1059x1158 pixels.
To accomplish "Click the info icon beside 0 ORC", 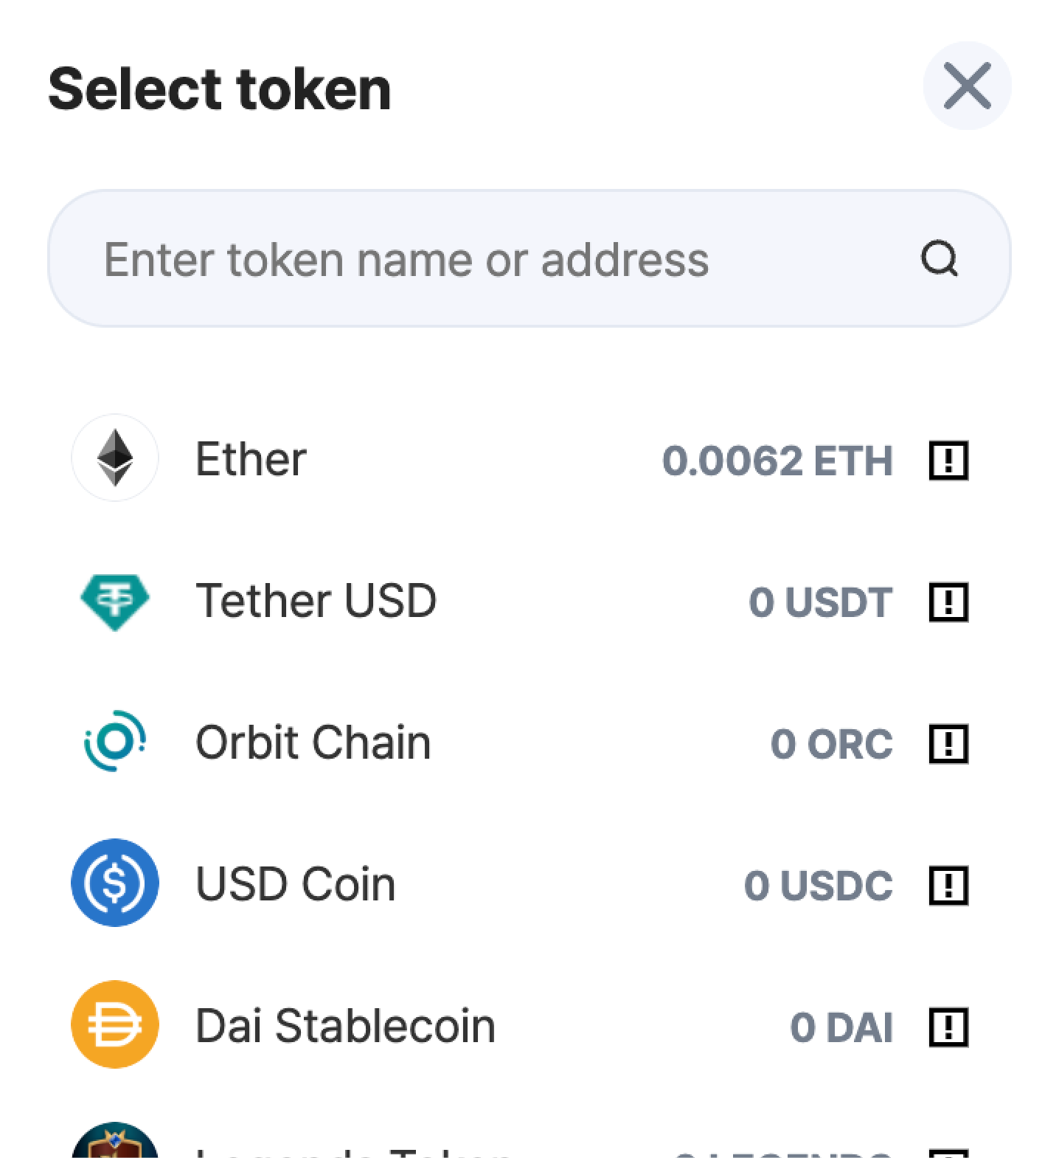I will (948, 743).
